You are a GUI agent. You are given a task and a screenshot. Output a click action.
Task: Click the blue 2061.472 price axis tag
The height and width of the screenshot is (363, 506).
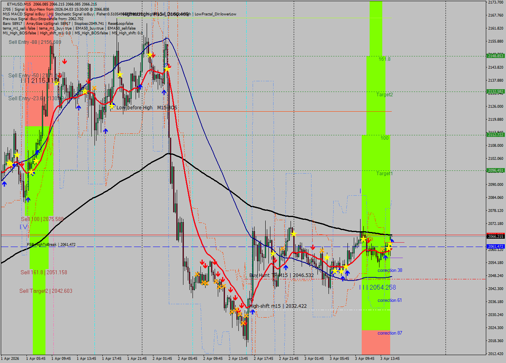(x=495, y=246)
